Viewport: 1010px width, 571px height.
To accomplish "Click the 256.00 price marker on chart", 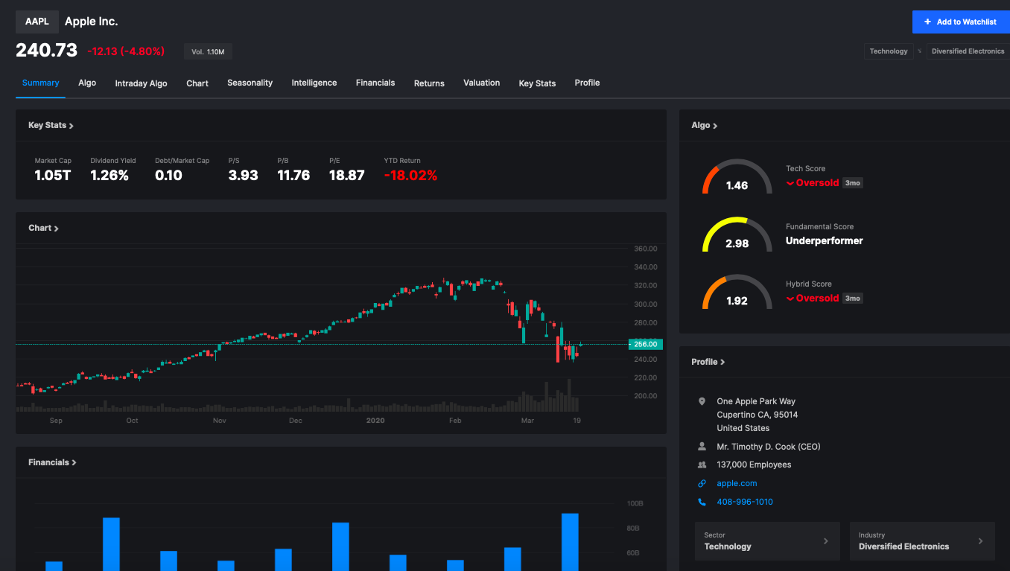I will click(644, 344).
